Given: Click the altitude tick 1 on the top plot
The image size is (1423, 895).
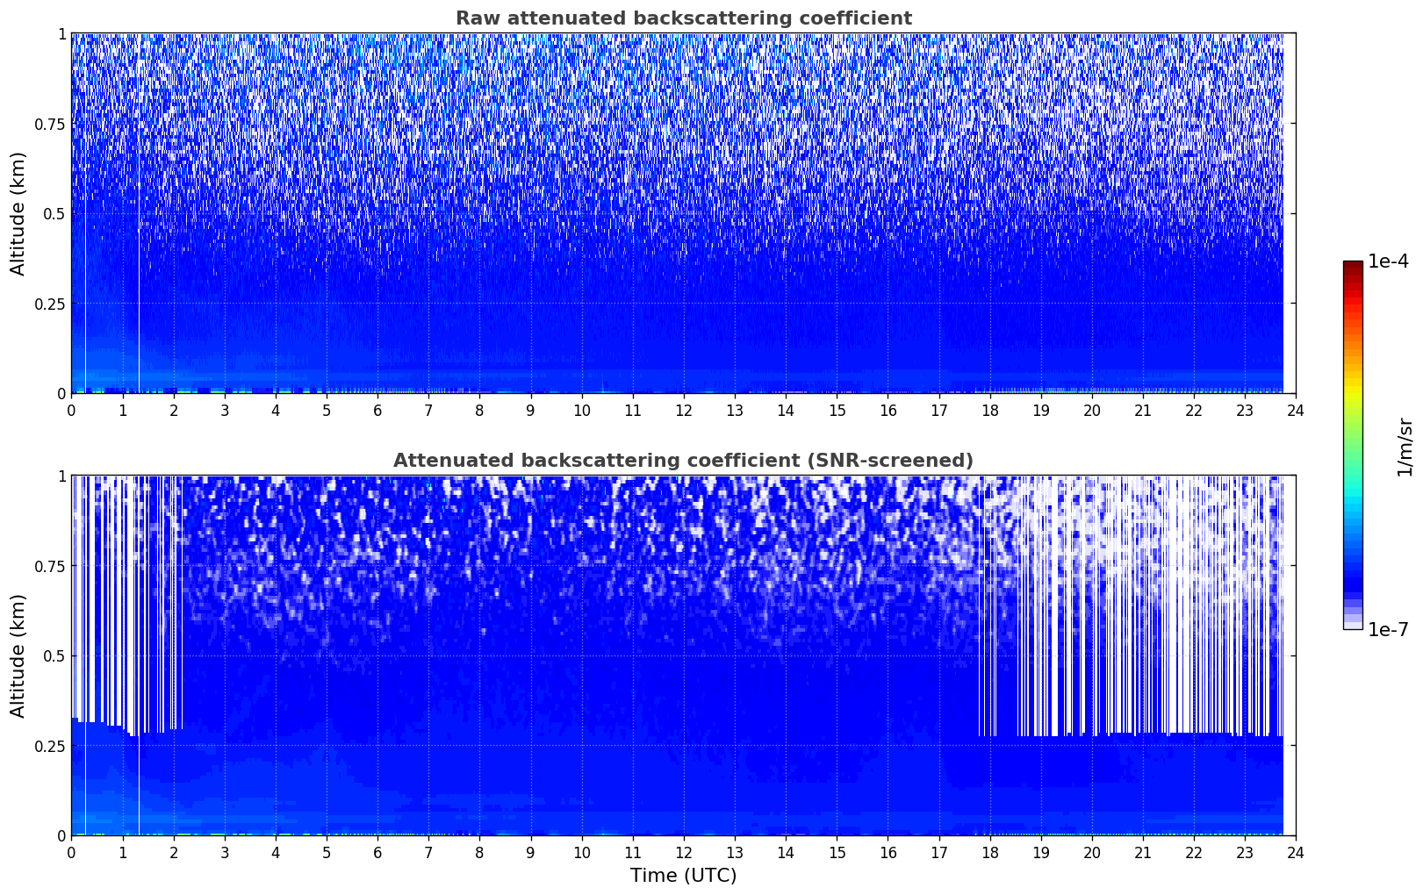Looking at the screenshot, I should [x=61, y=33].
